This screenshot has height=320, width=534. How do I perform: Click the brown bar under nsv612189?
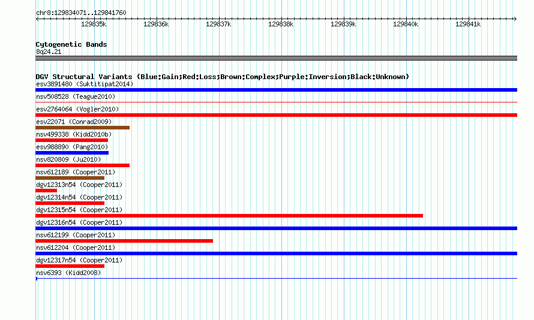point(70,178)
